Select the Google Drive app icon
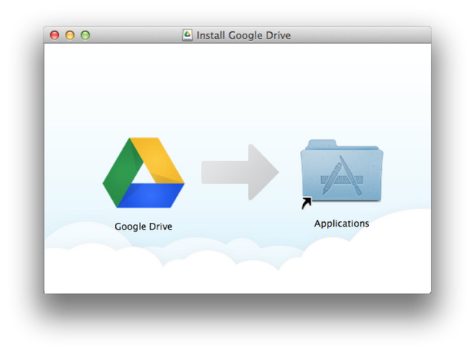475x354 pixels. [143, 173]
